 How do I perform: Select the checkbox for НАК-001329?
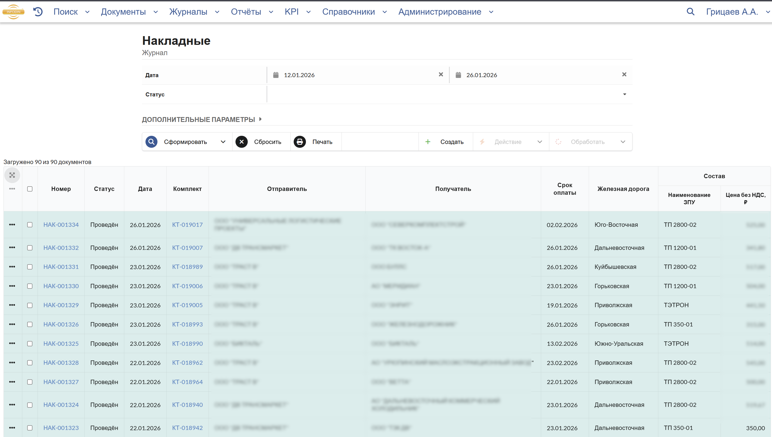coord(30,305)
